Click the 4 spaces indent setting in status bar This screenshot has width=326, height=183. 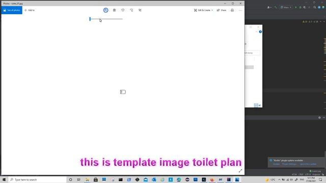pos(316,174)
